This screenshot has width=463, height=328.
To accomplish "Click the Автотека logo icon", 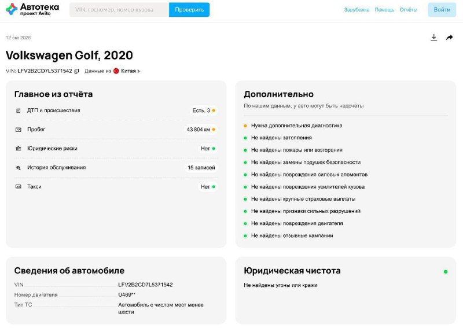I will click(12, 9).
